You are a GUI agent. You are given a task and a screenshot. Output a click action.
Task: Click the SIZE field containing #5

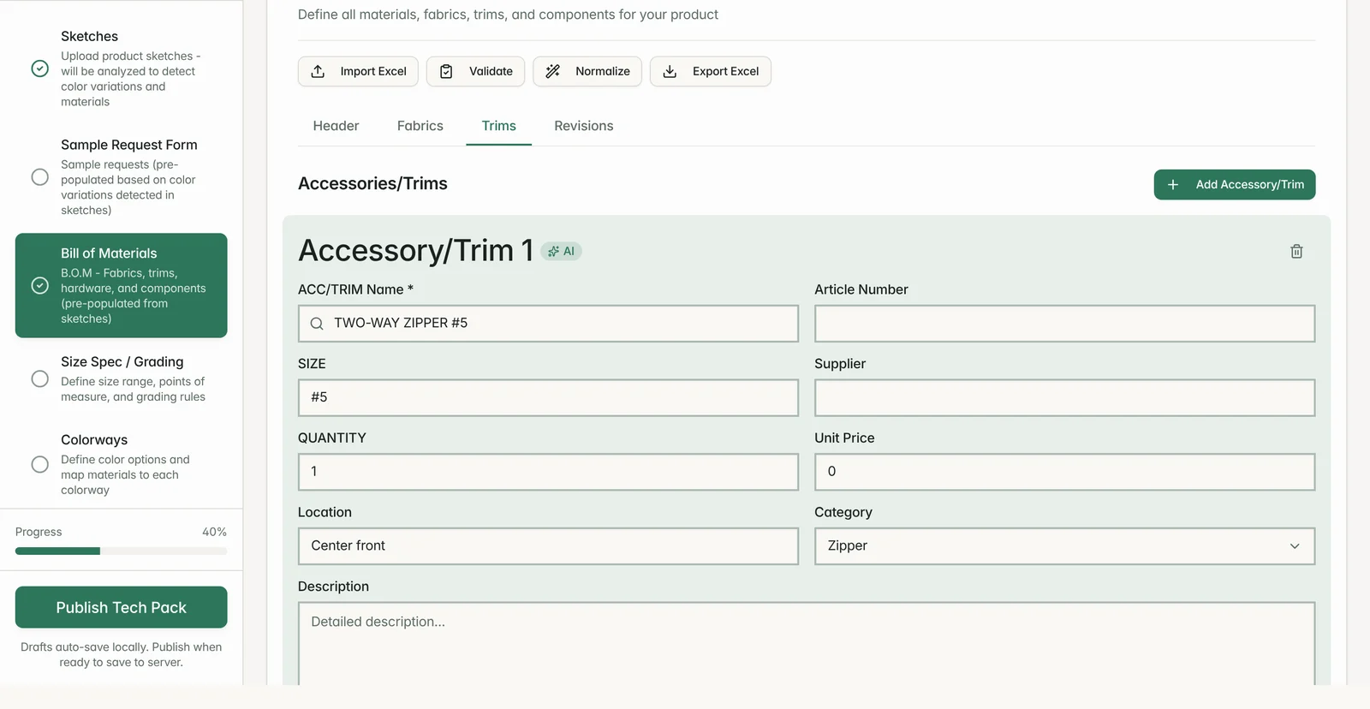tap(548, 398)
